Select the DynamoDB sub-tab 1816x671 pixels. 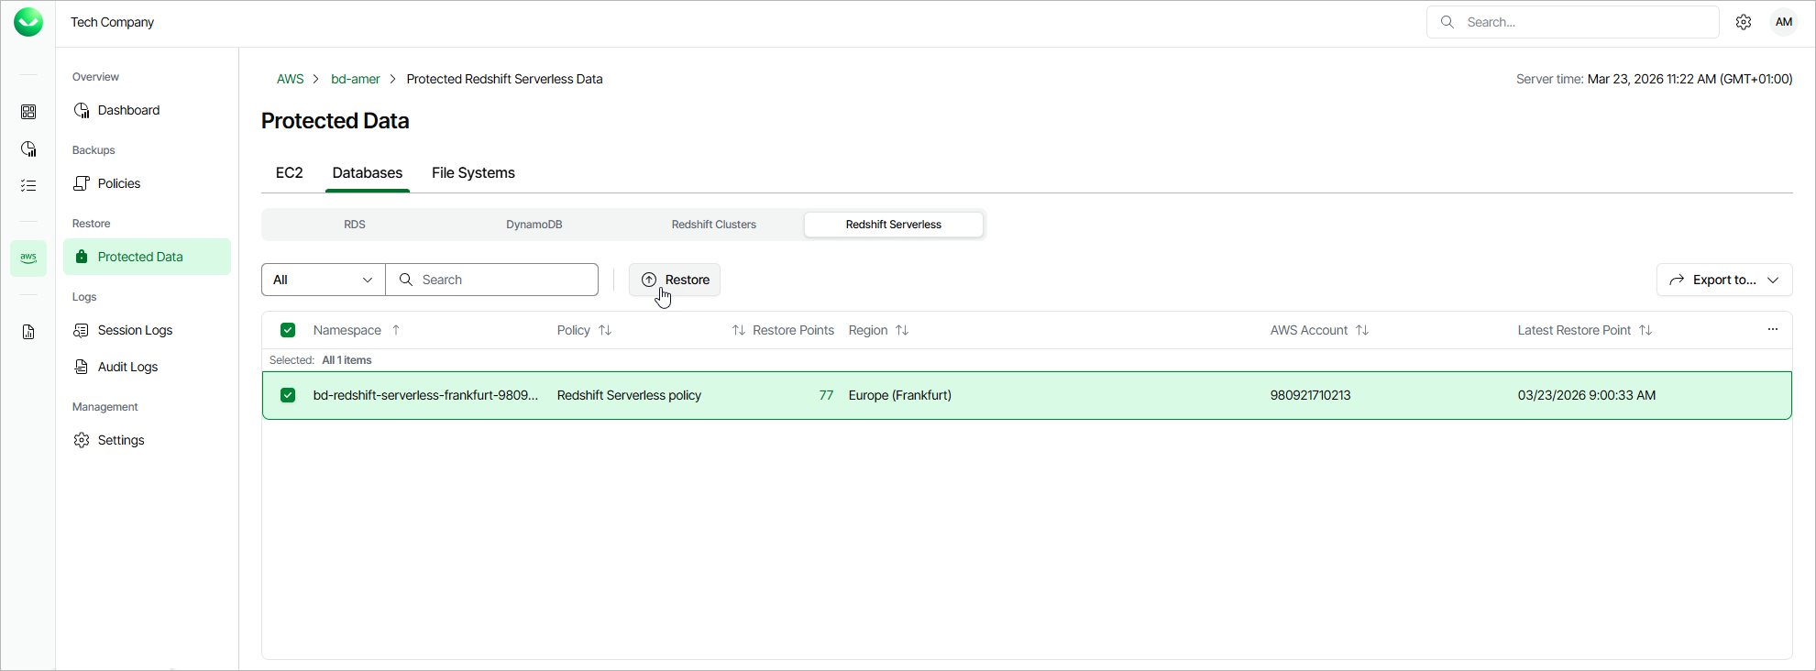[534, 225]
